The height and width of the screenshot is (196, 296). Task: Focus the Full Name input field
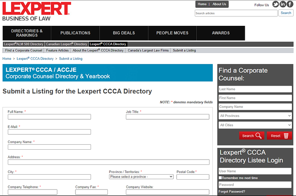[x=49, y=117]
